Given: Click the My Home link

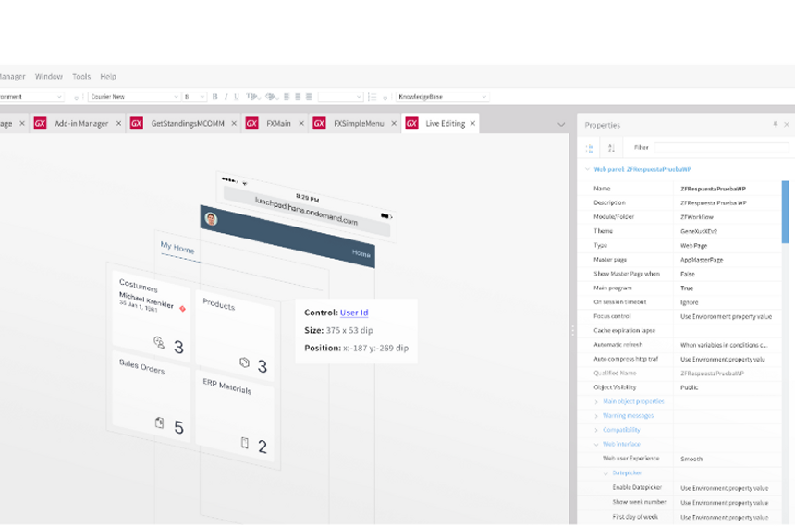Looking at the screenshot, I should click(177, 247).
